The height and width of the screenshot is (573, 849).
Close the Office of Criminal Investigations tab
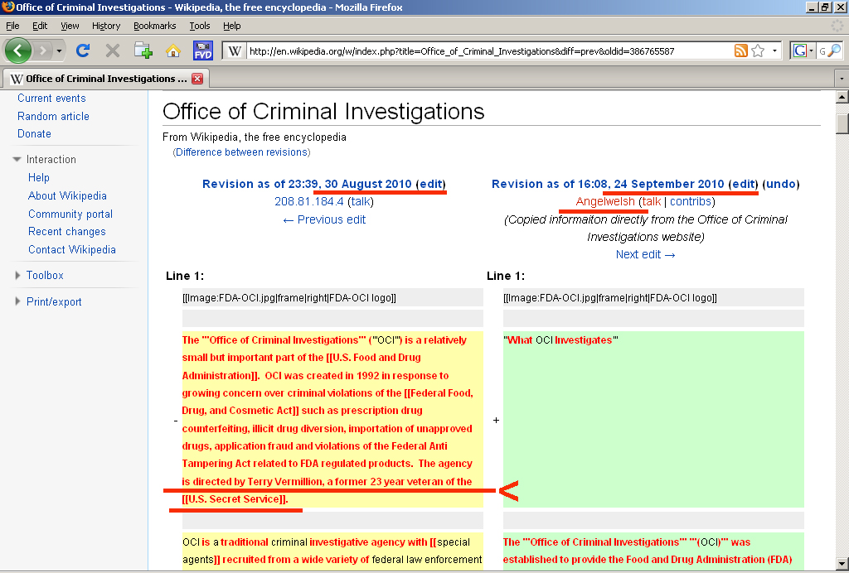[x=197, y=79]
